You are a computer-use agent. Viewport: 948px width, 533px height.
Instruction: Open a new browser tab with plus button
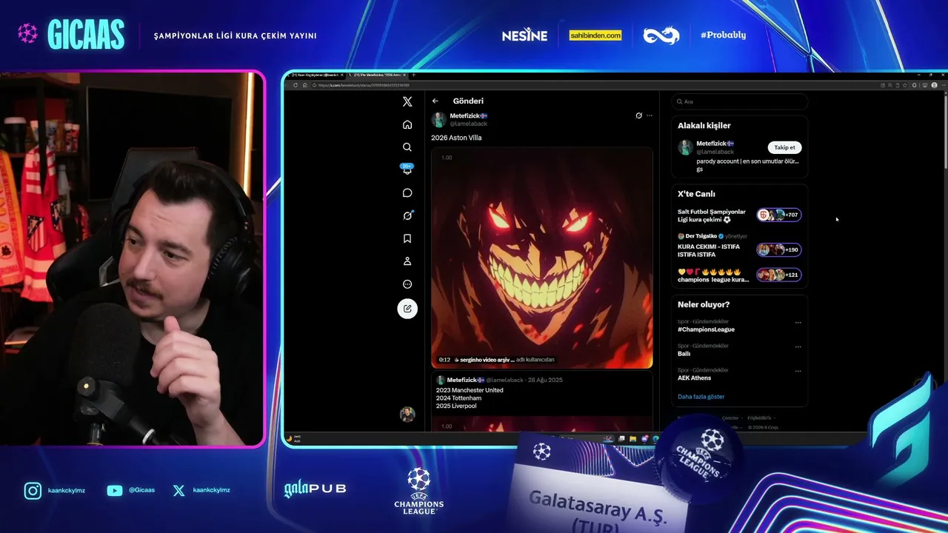pos(414,75)
